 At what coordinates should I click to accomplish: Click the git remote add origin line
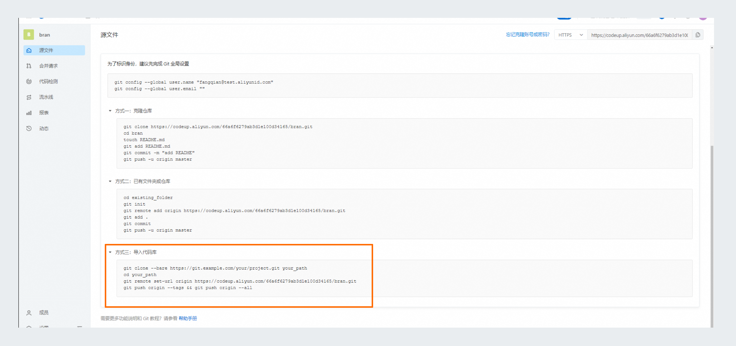tap(234, 211)
